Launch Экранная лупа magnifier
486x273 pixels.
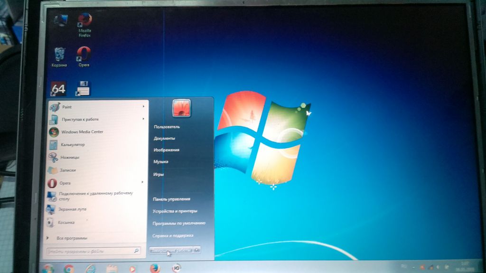pos(96,209)
